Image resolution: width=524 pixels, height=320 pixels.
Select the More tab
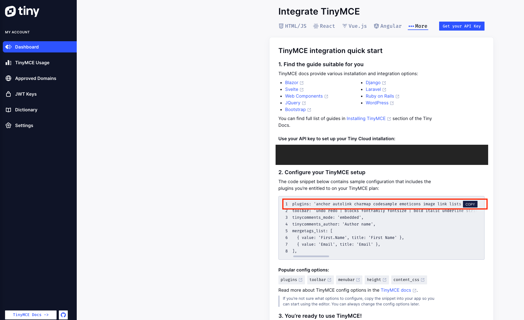[x=418, y=26]
